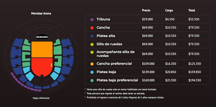
Task: Click the yellow wheelchair area on the map
Action: click(52, 65)
